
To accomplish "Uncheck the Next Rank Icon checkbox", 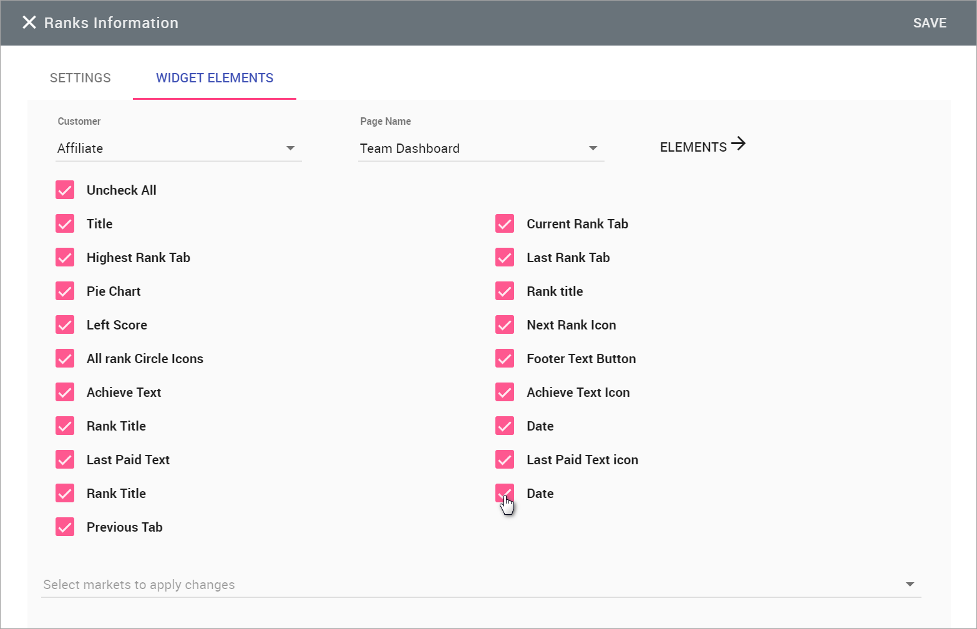I will (505, 325).
